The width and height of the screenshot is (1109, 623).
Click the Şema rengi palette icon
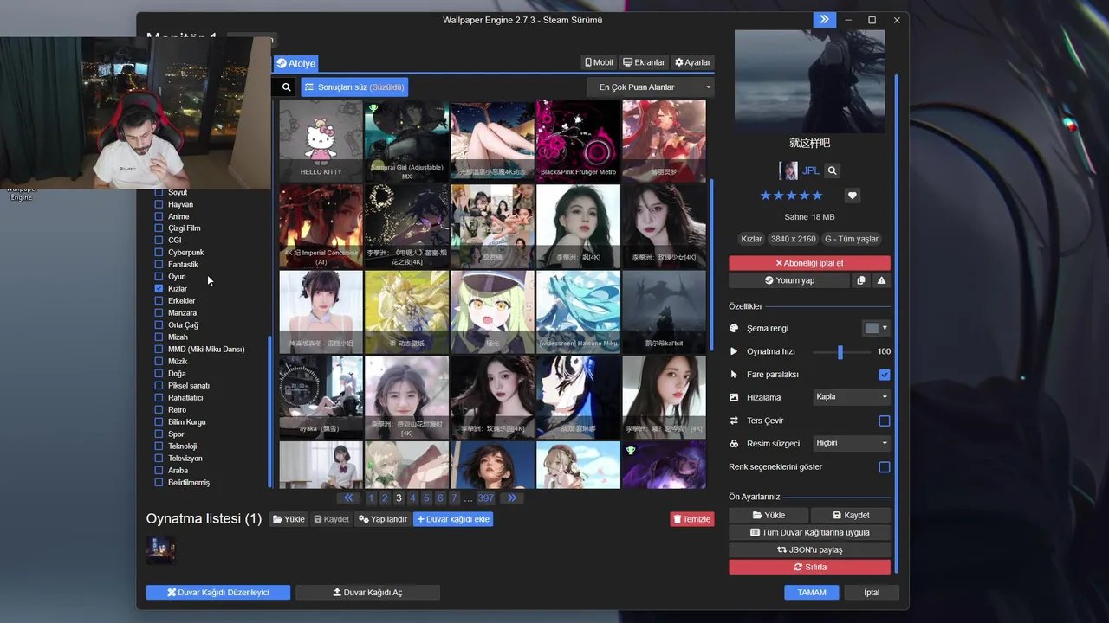pyautogui.click(x=734, y=328)
